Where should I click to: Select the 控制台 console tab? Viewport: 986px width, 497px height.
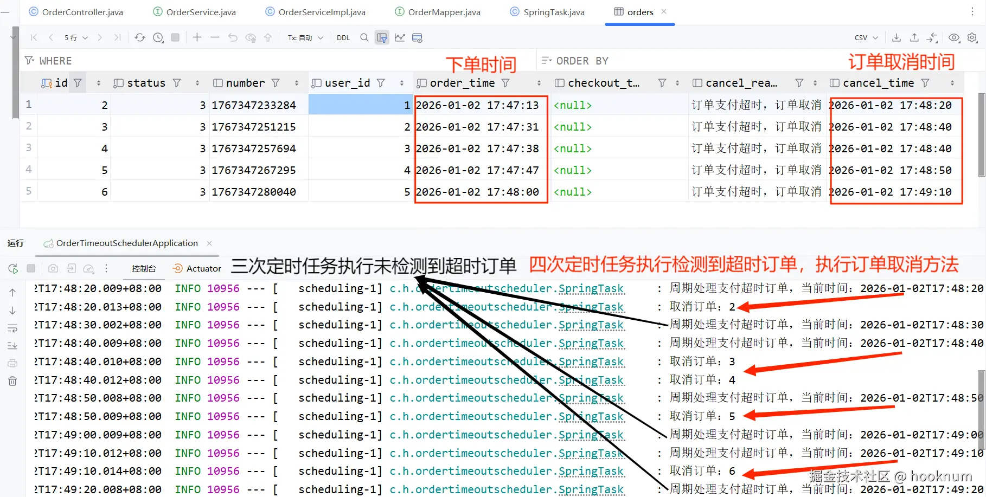pyautogui.click(x=144, y=268)
